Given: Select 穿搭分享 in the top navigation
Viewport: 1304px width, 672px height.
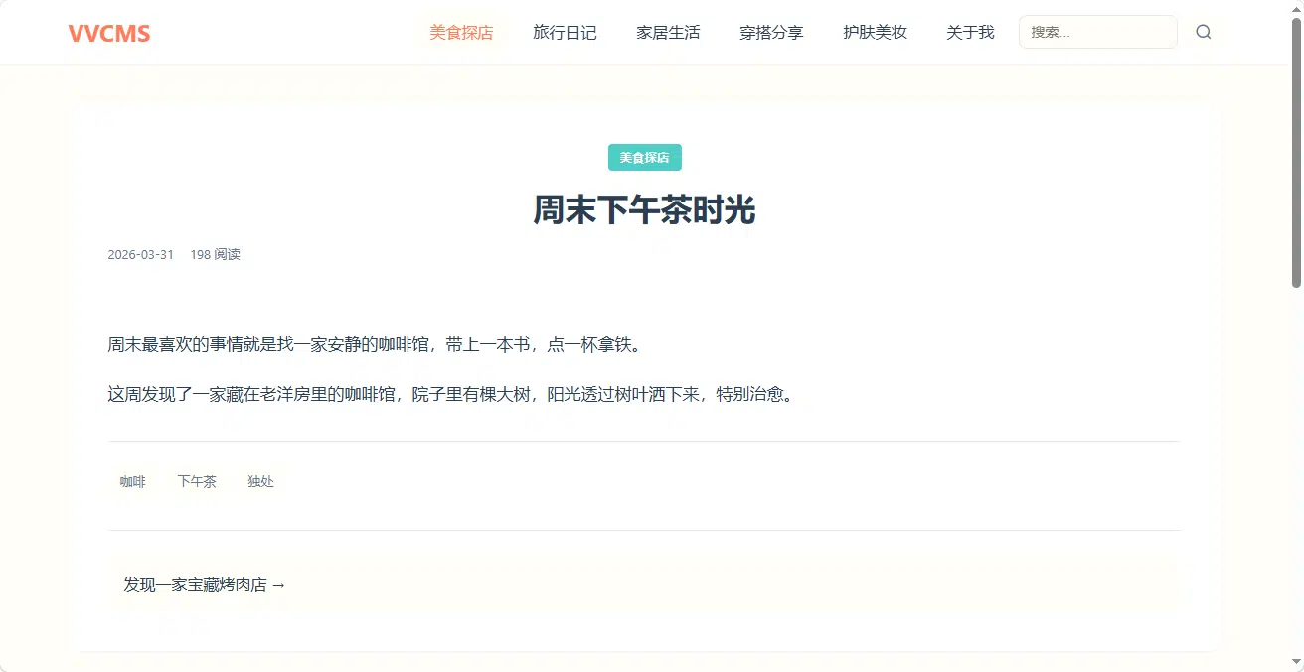Looking at the screenshot, I should point(771,33).
